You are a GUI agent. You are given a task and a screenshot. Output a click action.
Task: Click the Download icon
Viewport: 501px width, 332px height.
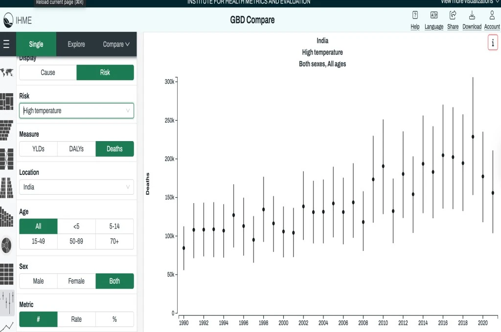coord(472,15)
